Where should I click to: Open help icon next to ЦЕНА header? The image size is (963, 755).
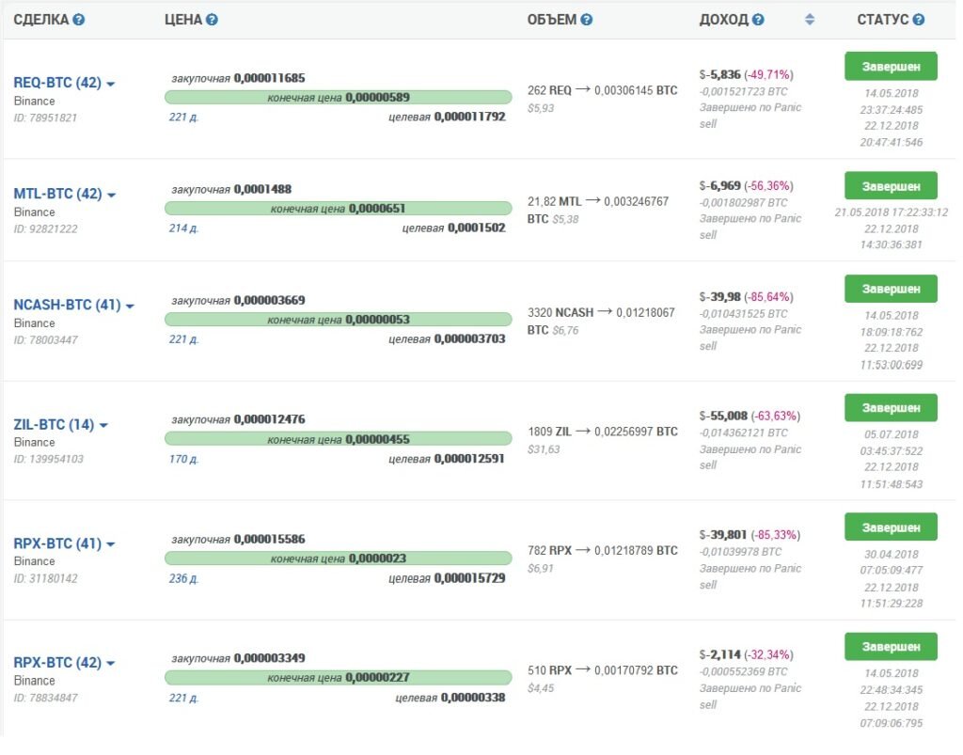pos(212,20)
